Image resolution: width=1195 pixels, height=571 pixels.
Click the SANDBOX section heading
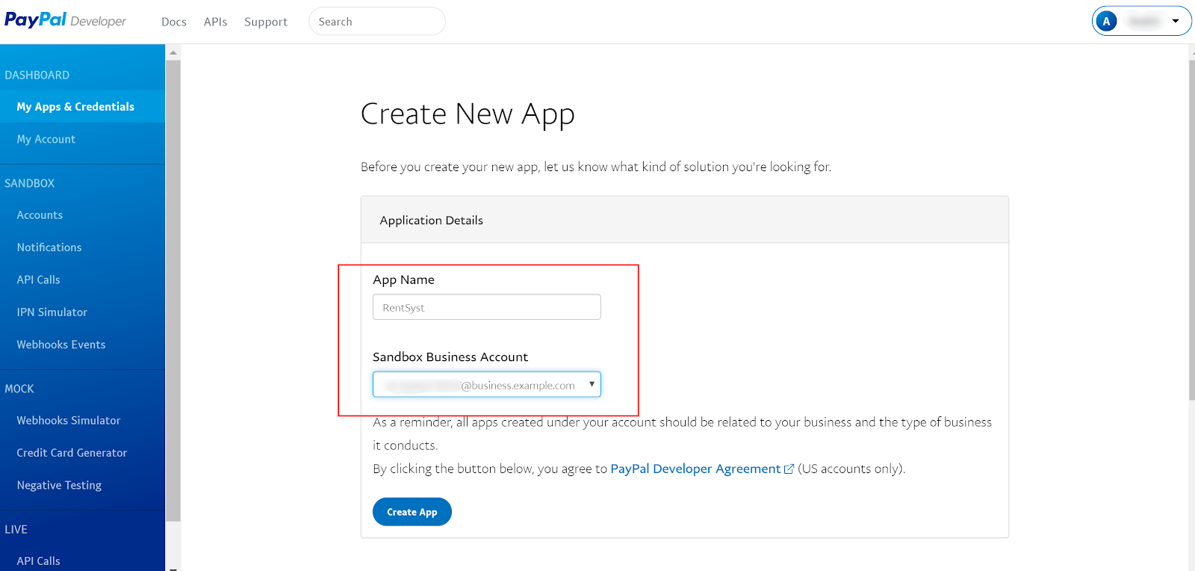click(29, 183)
